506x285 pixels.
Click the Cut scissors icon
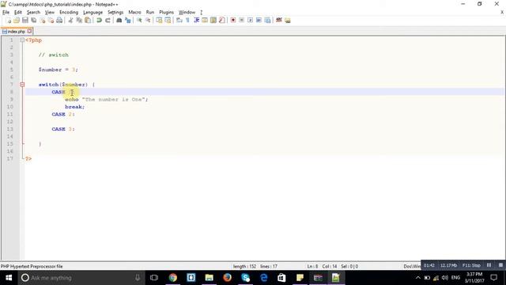click(x=70, y=21)
